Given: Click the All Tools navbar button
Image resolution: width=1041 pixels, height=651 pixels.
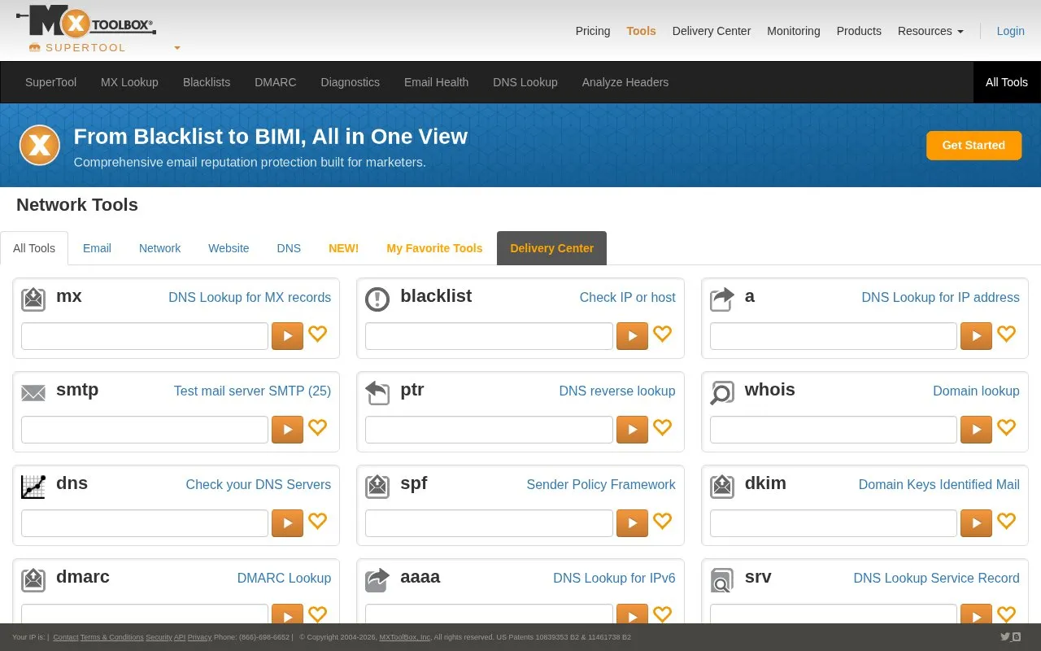Looking at the screenshot, I should (x=1007, y=82).
